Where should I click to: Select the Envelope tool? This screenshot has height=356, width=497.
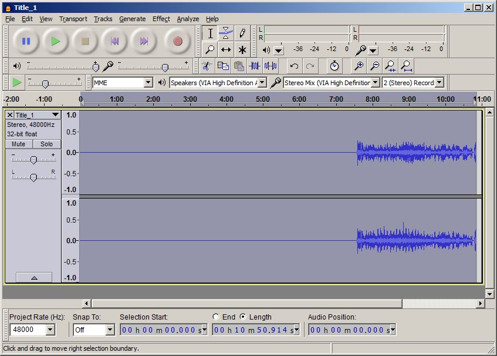tap(226, 33)
